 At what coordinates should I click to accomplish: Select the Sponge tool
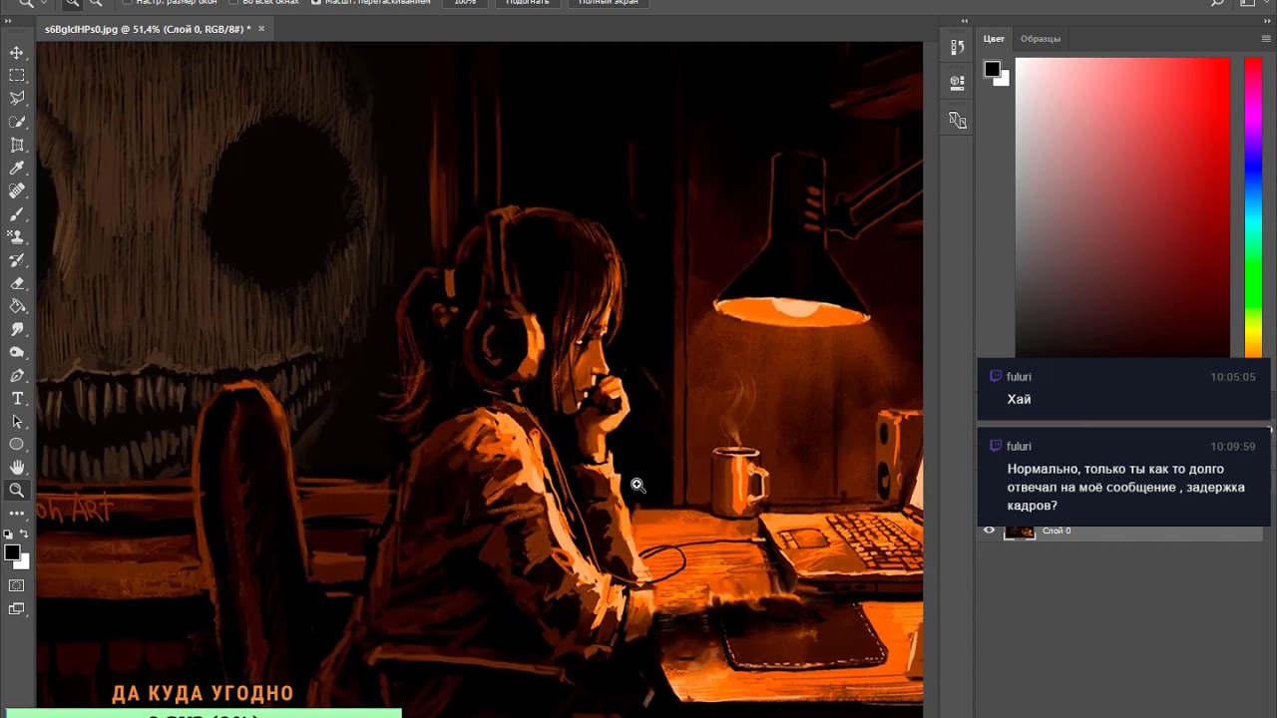[x=17, y=352]
